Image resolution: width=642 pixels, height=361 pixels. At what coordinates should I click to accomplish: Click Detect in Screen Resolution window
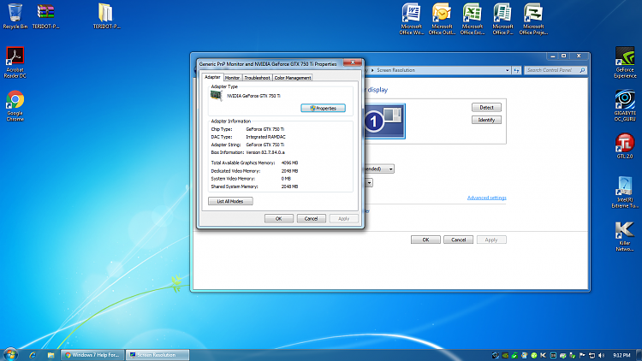tap(486, 107)
